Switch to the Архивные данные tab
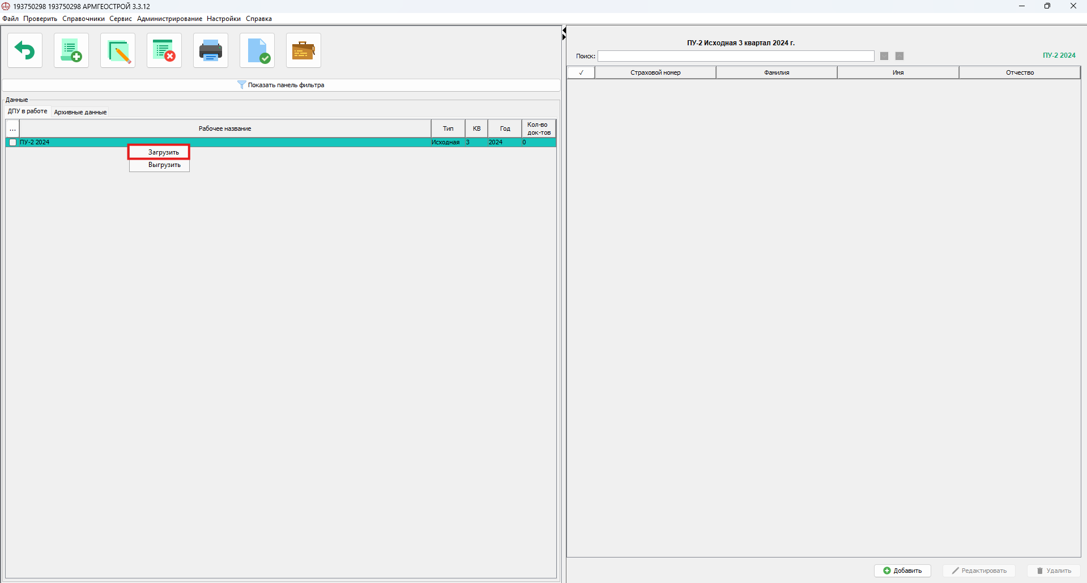This screenshot has height=583, width=1087. 80,112
